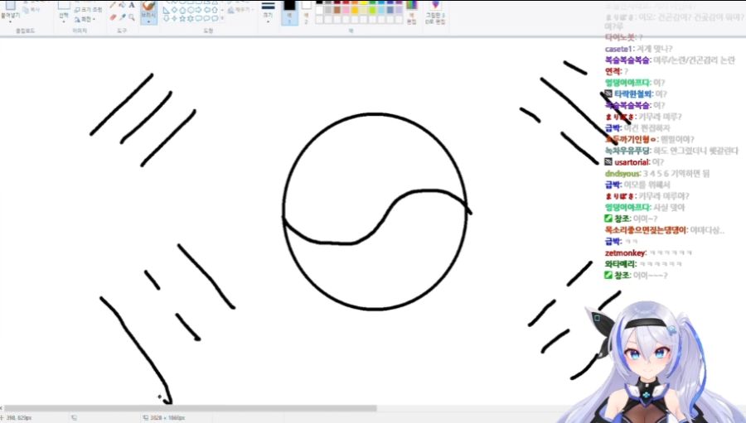
Task: Activate the Color 2 background button
Action: point(307,12)
